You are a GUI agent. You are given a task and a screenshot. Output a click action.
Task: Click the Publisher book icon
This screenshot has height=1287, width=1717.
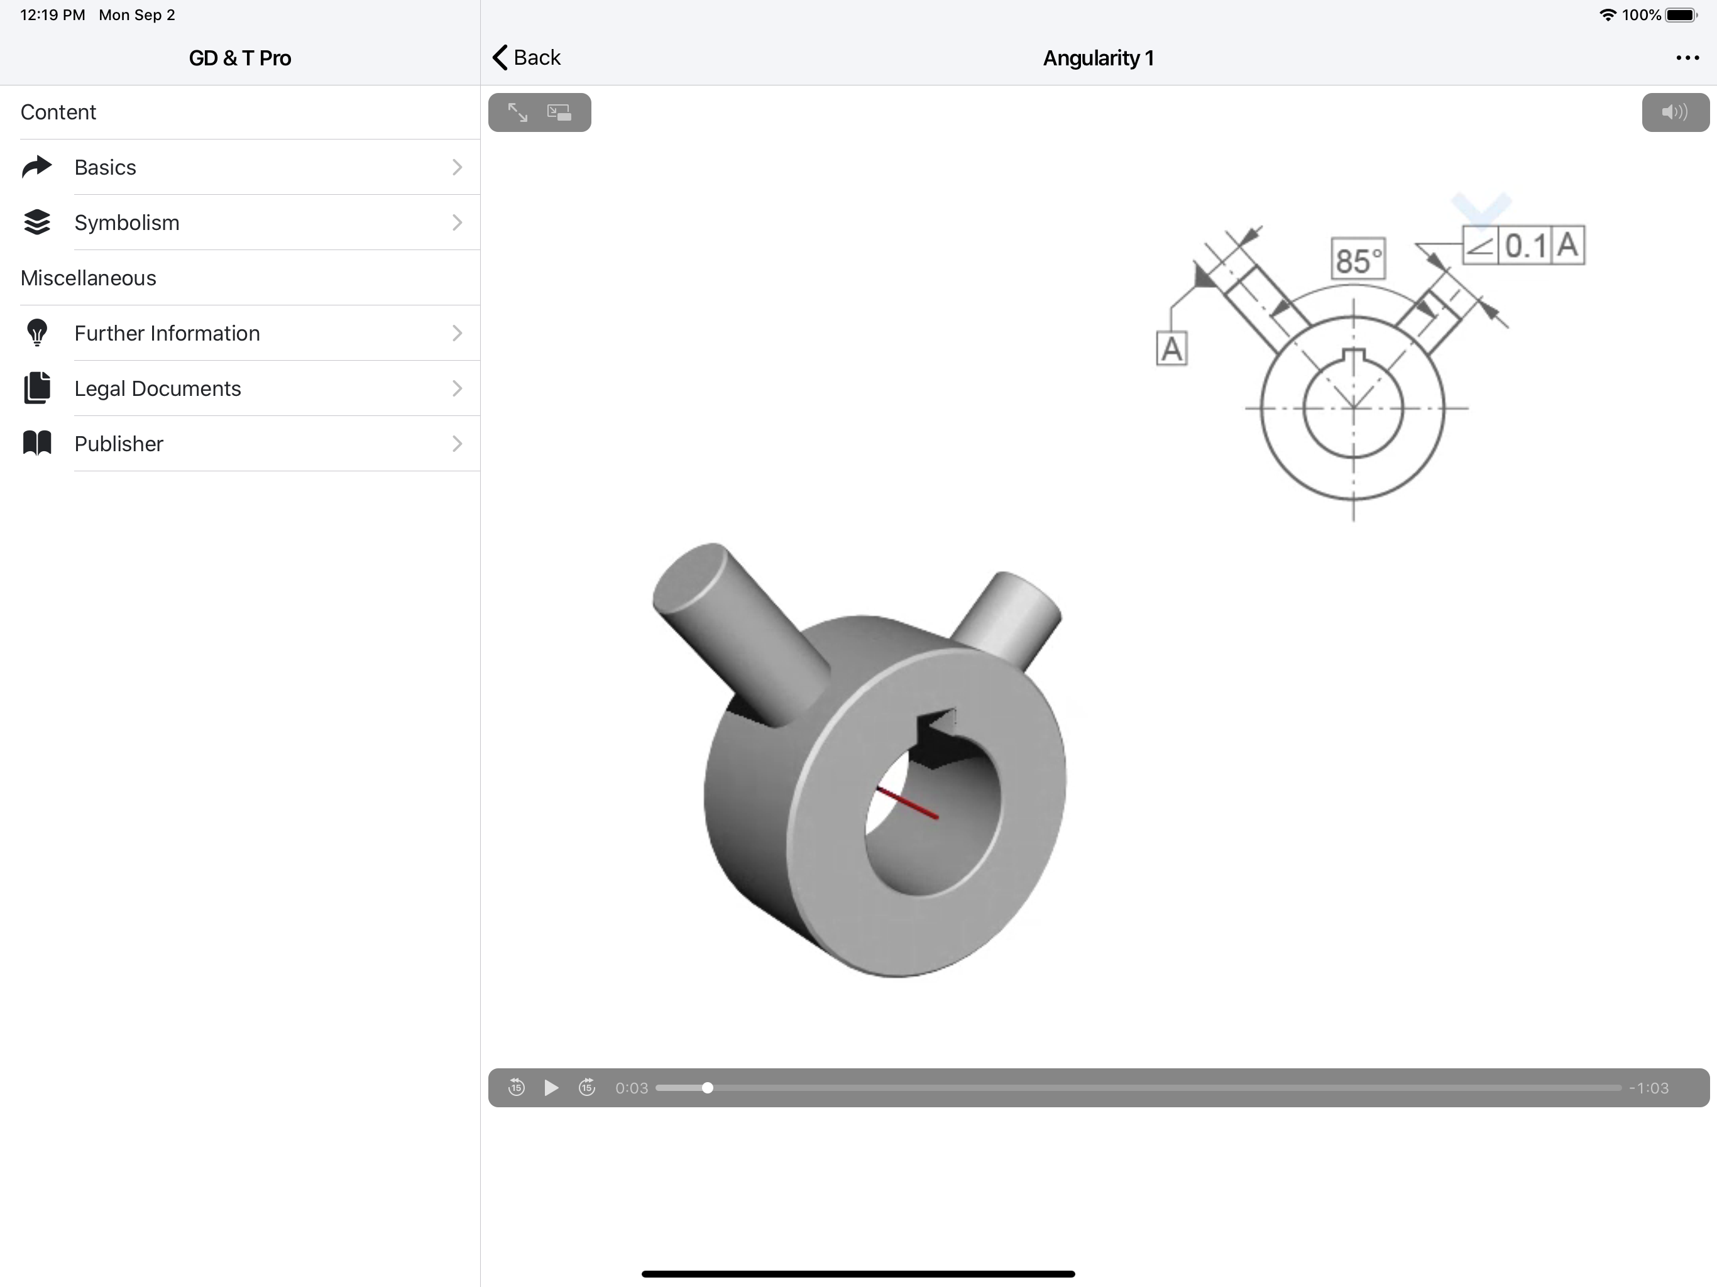click(x=36, y=443)
